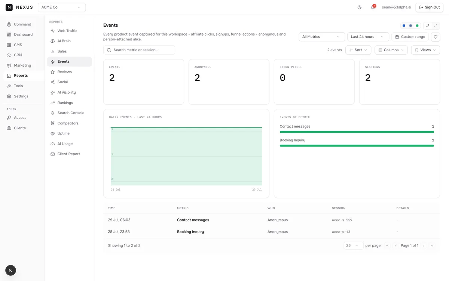Go to previous page chevron

point(395,245)
